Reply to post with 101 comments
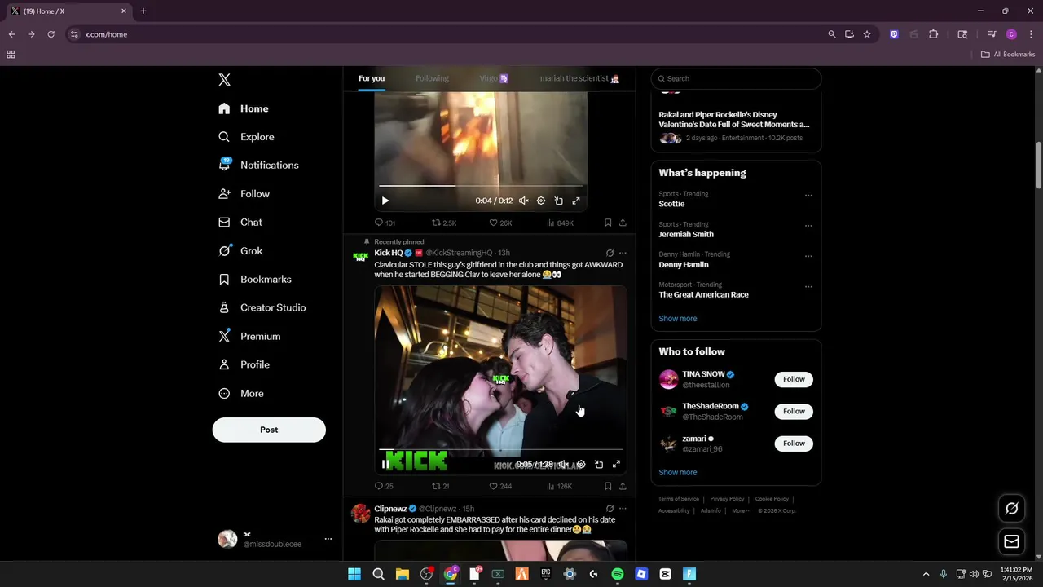The height and width of the screenshot is (587, 1043). [385, 223]
